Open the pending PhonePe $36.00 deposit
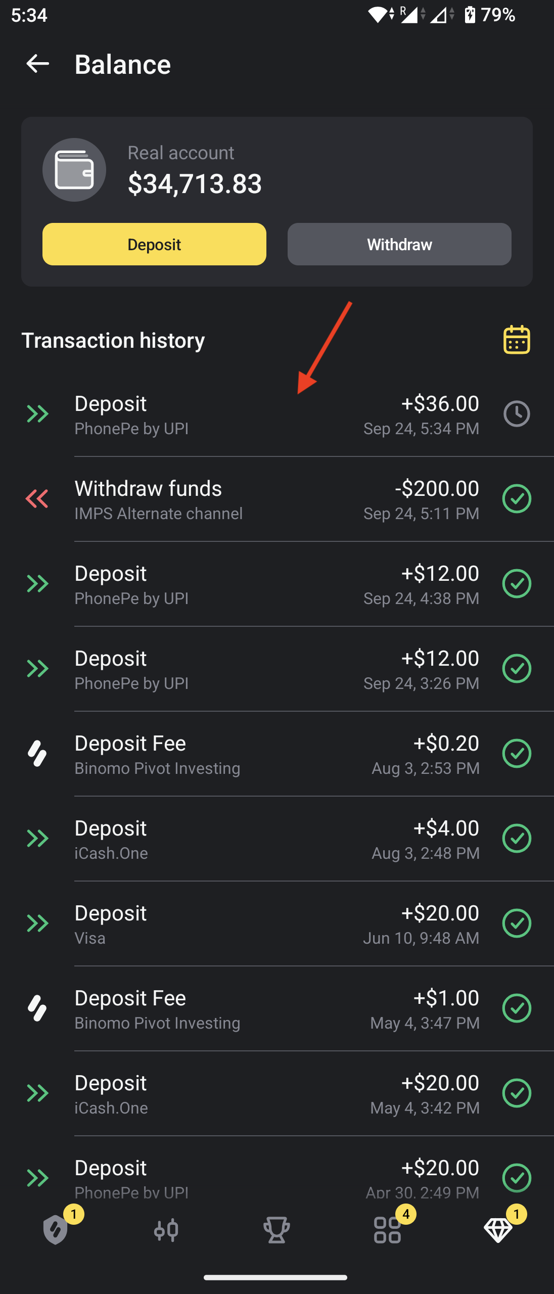554x1294 pixels. [277, 414]
